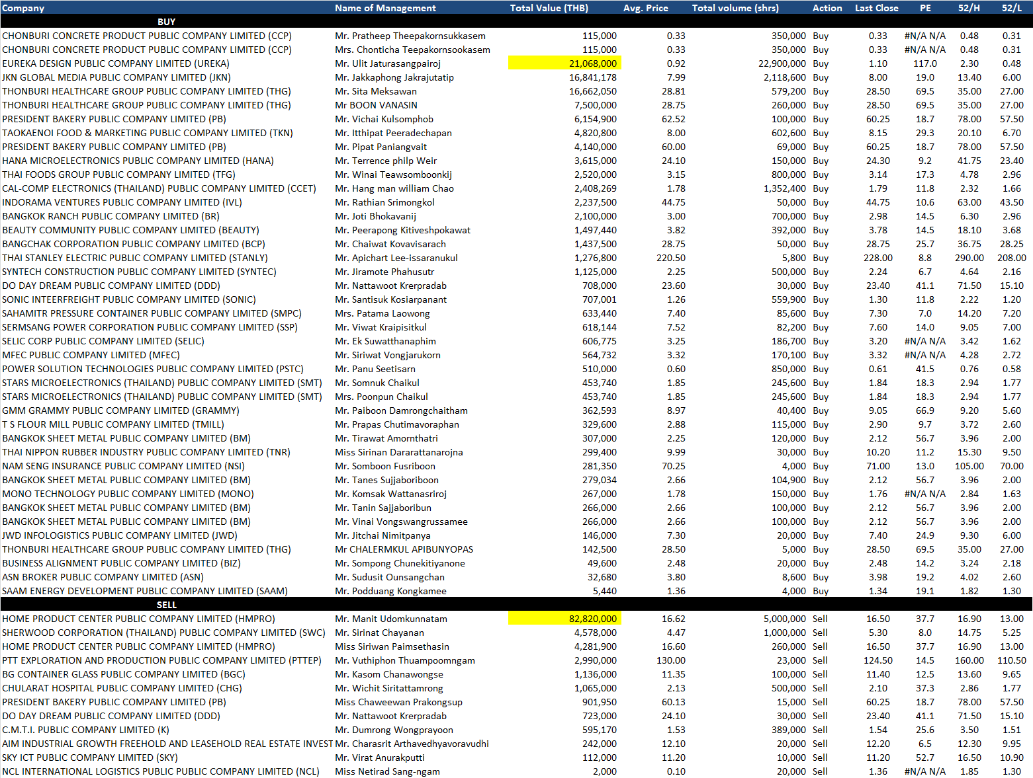Click Mrs. Poonpun Chaikul cell
Screen dimensions: 1033x778
(x=381, y=397)
